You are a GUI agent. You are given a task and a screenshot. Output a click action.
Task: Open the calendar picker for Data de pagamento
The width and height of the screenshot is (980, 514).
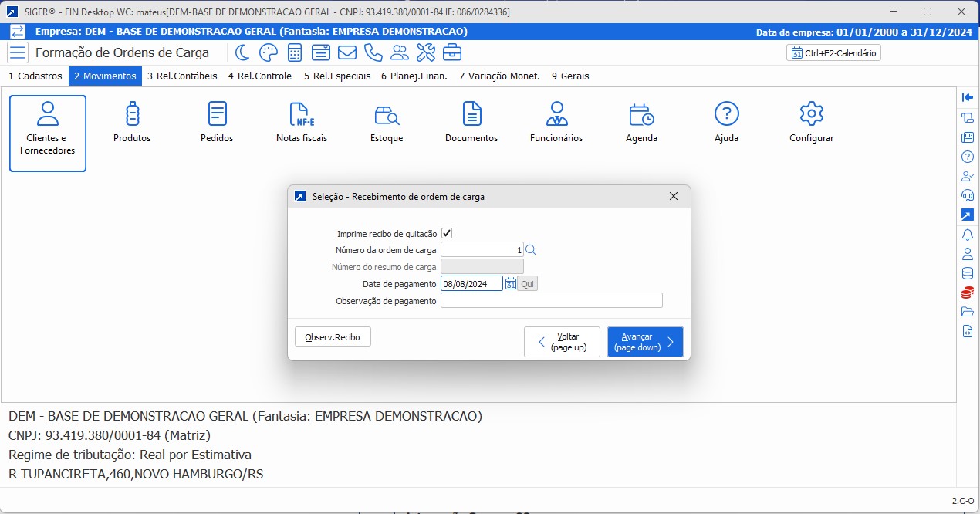510,282
